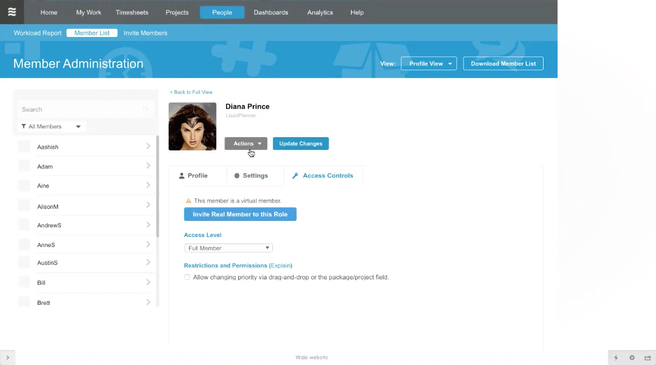Select the Access Controls tab

tap(324, 176)
